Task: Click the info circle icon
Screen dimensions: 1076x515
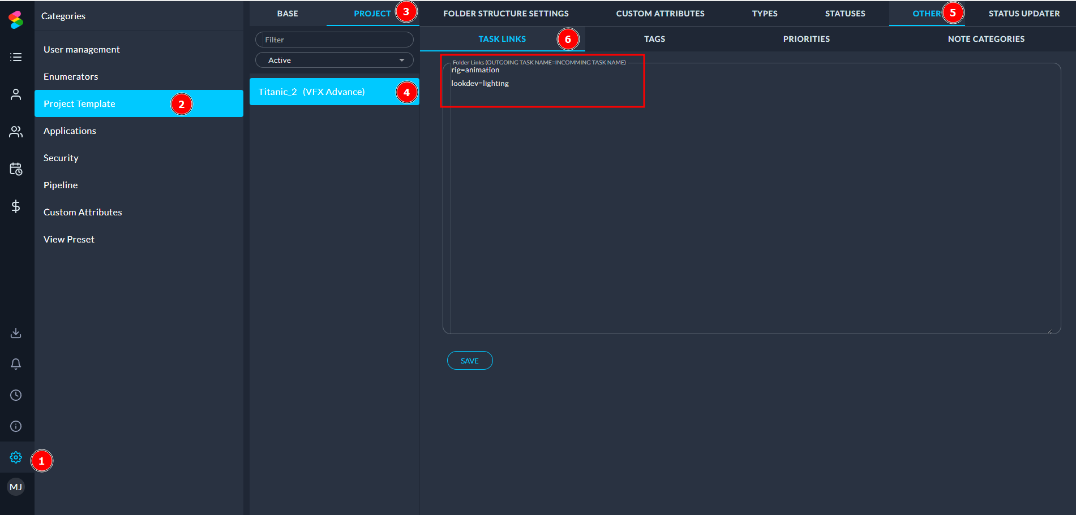Action: [16, 426]
